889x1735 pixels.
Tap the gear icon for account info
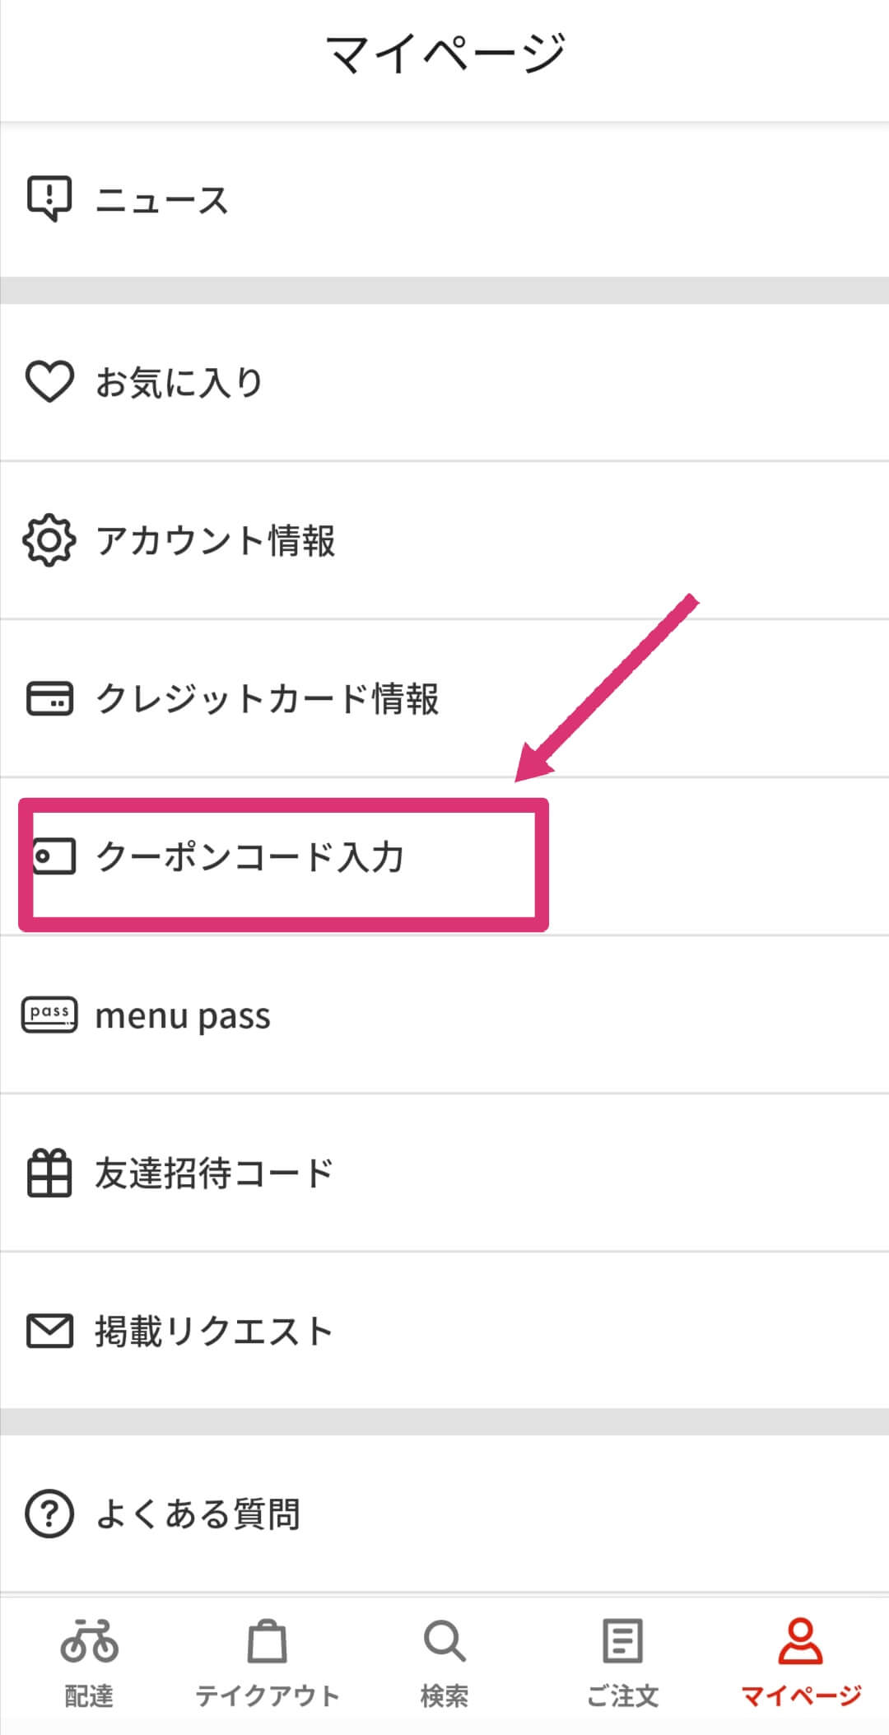tap(49, 540)
